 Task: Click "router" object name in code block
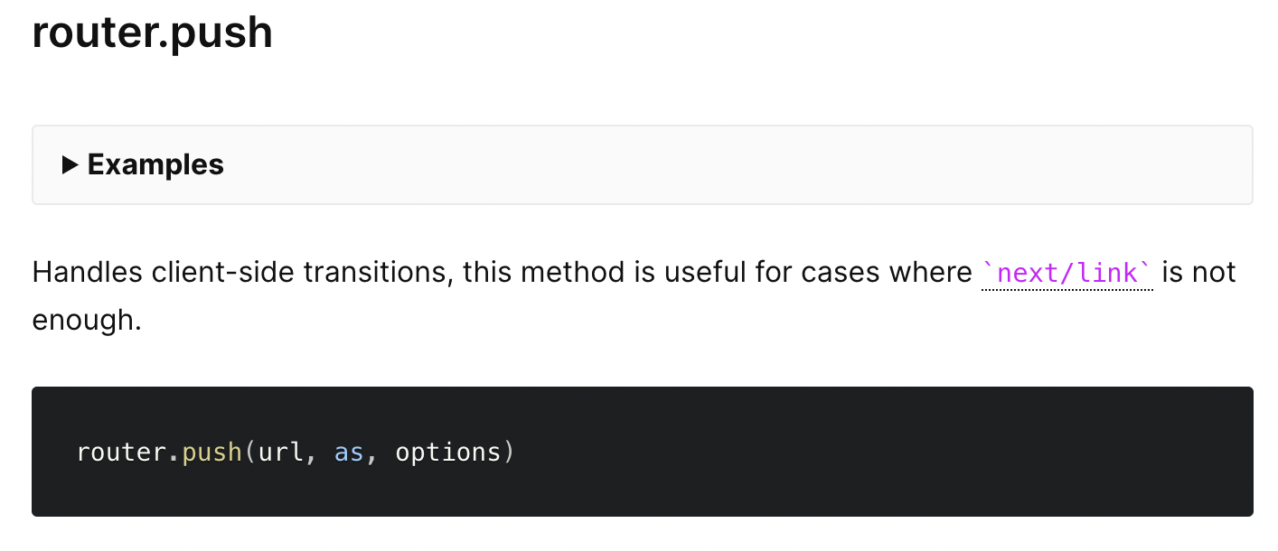pos(122,452)
